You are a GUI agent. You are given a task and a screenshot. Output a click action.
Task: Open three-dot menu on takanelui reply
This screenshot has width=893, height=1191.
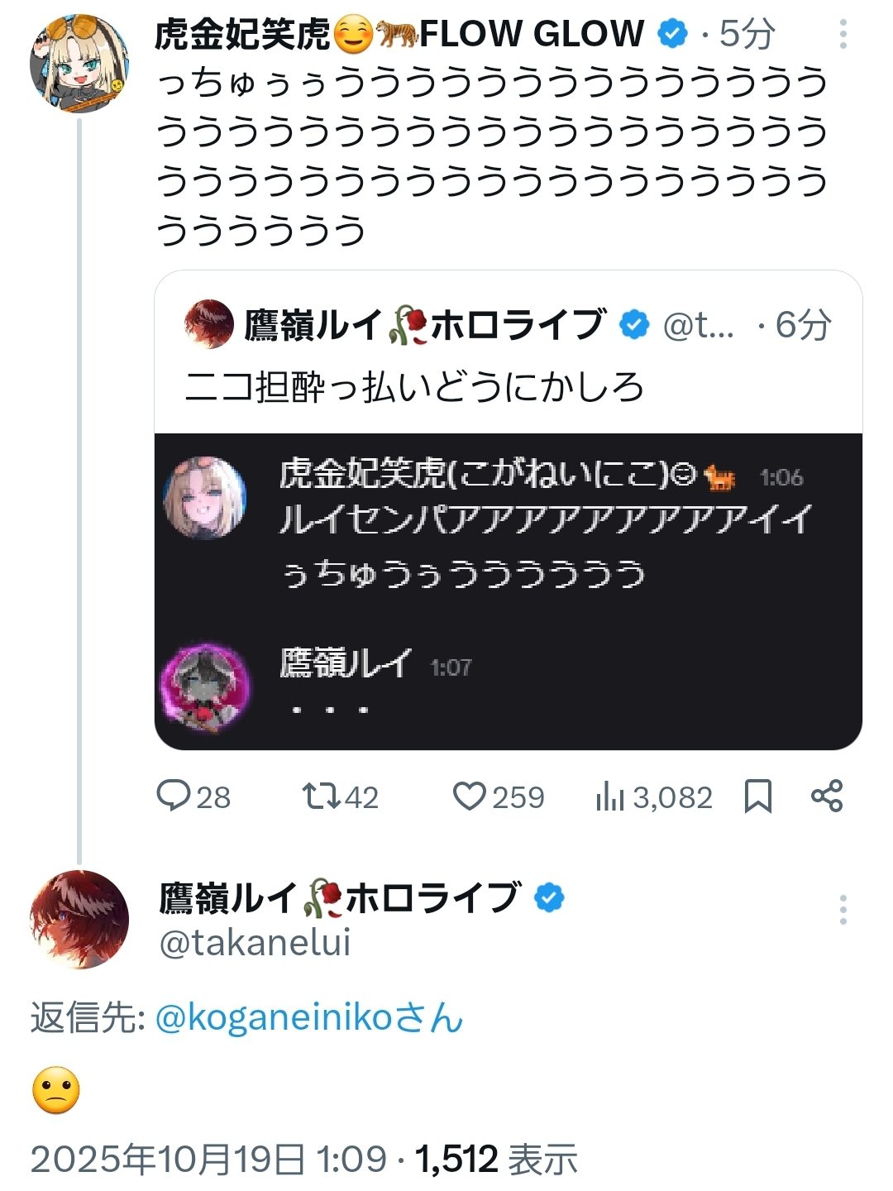[x=843, y=910]
